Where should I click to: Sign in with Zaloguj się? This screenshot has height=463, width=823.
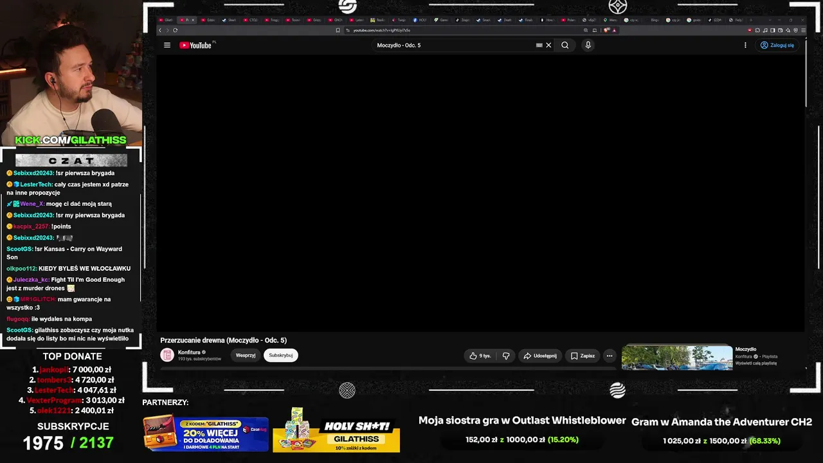(x=777, y=45)
